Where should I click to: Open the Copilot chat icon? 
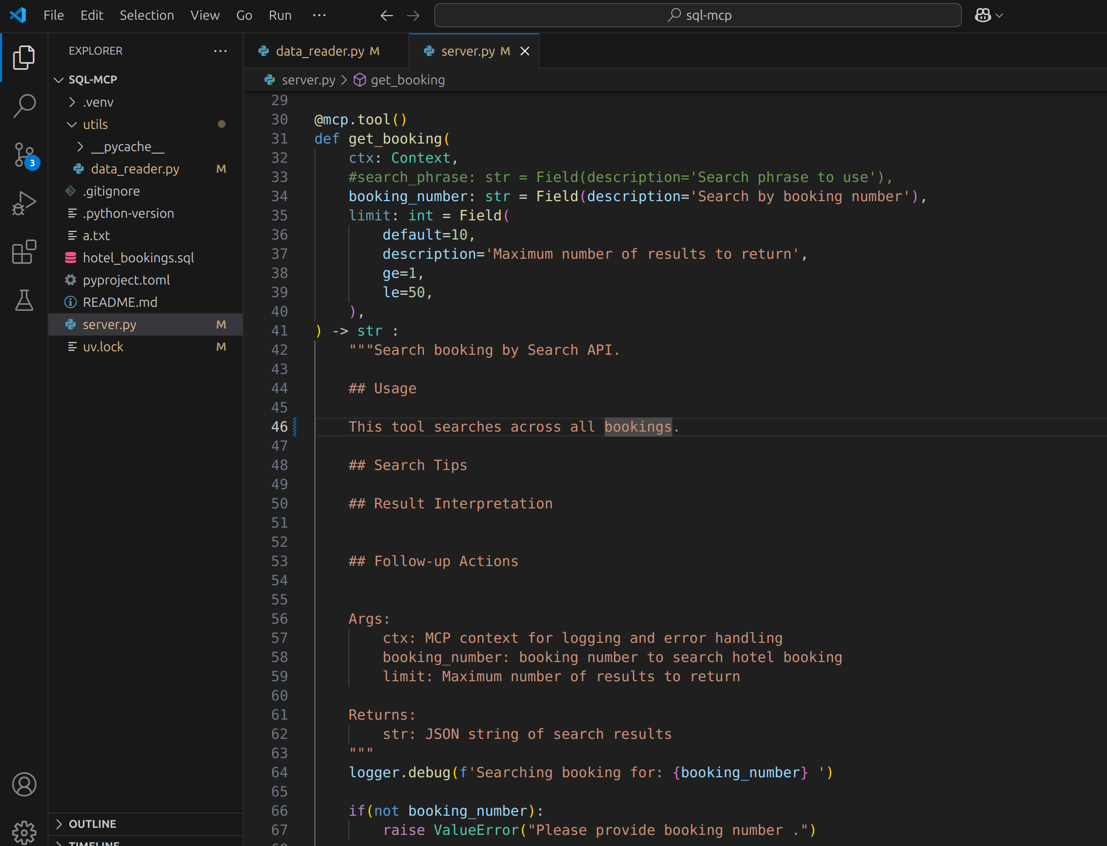point(983,15)
